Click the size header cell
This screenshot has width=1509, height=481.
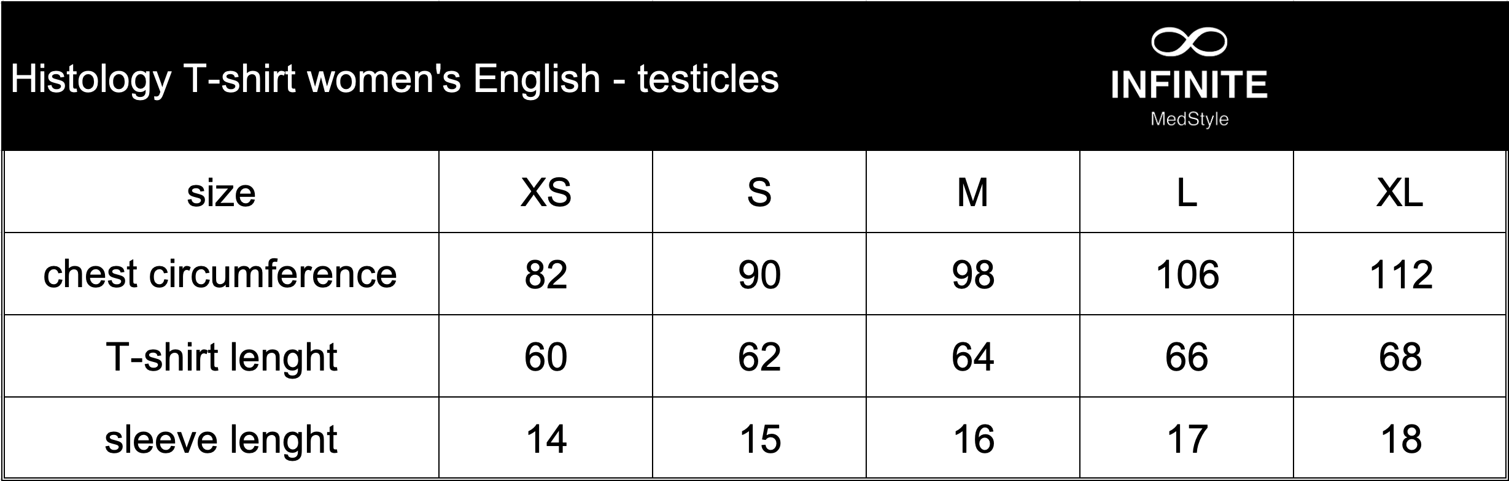coord(221,193)
